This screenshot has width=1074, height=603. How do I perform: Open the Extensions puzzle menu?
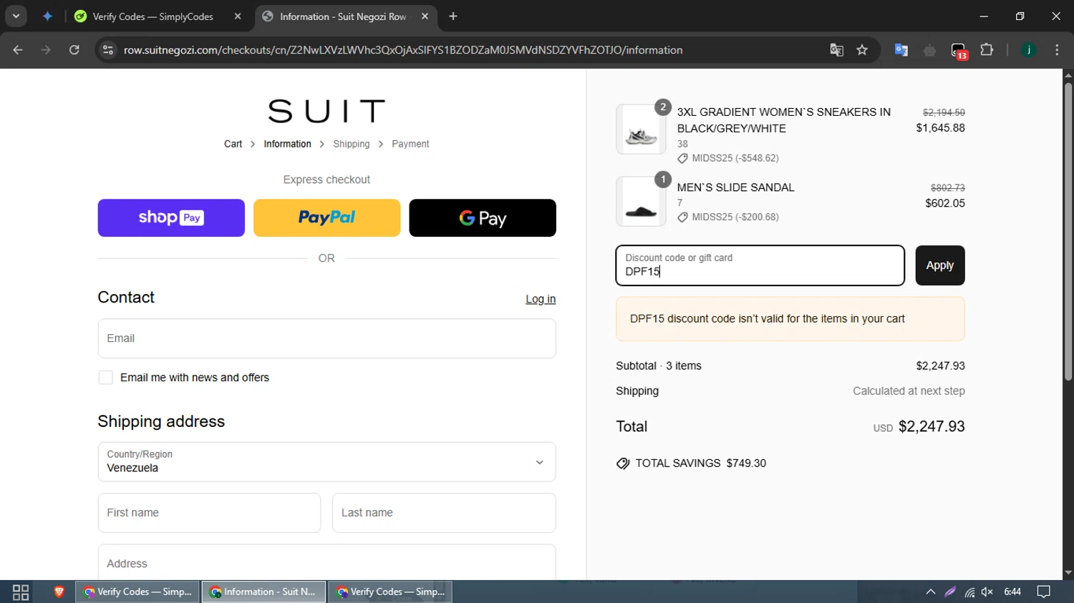point(987,50)
